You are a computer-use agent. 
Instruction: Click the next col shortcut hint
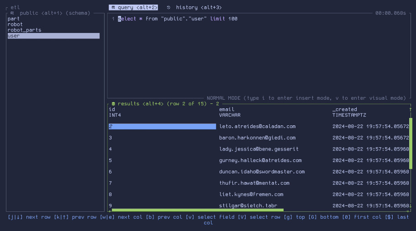pos(121,217)
